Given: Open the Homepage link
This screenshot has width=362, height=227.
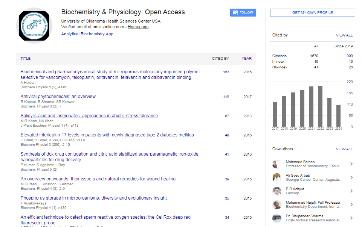Looking at the screenshot, I should point(138,27).
